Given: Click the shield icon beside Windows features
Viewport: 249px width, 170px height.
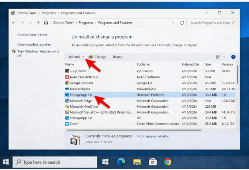Looking at the screenshot, I should click(14, 51).
